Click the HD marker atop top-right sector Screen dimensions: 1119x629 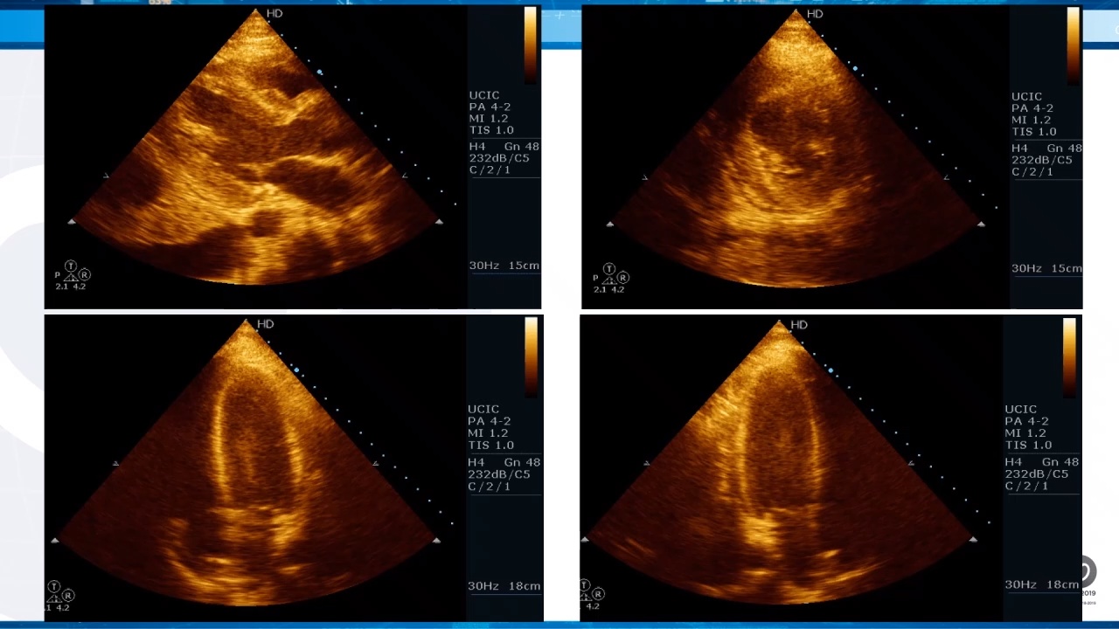click(x=815, y=14)
